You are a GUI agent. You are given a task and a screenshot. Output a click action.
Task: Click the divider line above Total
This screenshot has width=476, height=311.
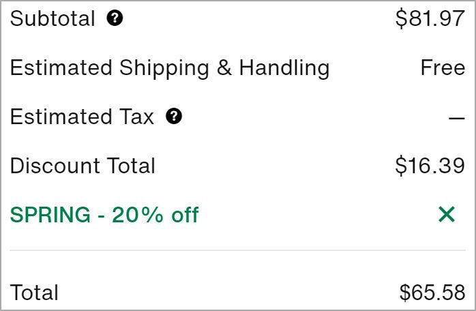pos(237,250)
